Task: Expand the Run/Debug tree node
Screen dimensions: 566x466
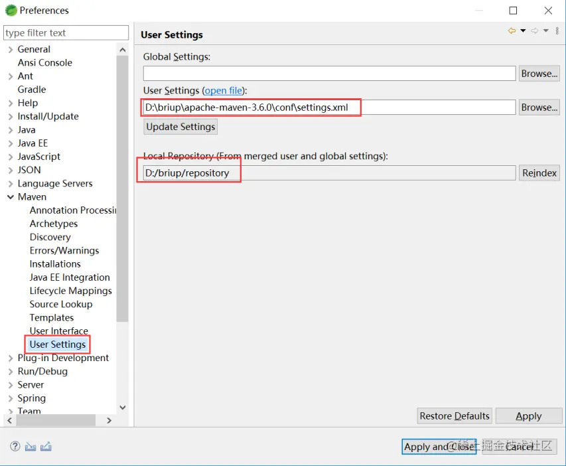Action: pos(11,371)
